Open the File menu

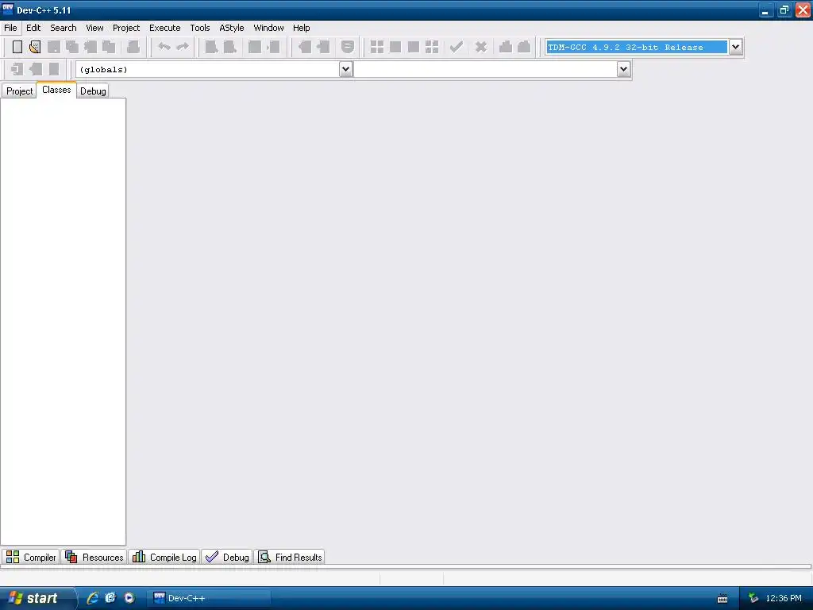(10, 28)
